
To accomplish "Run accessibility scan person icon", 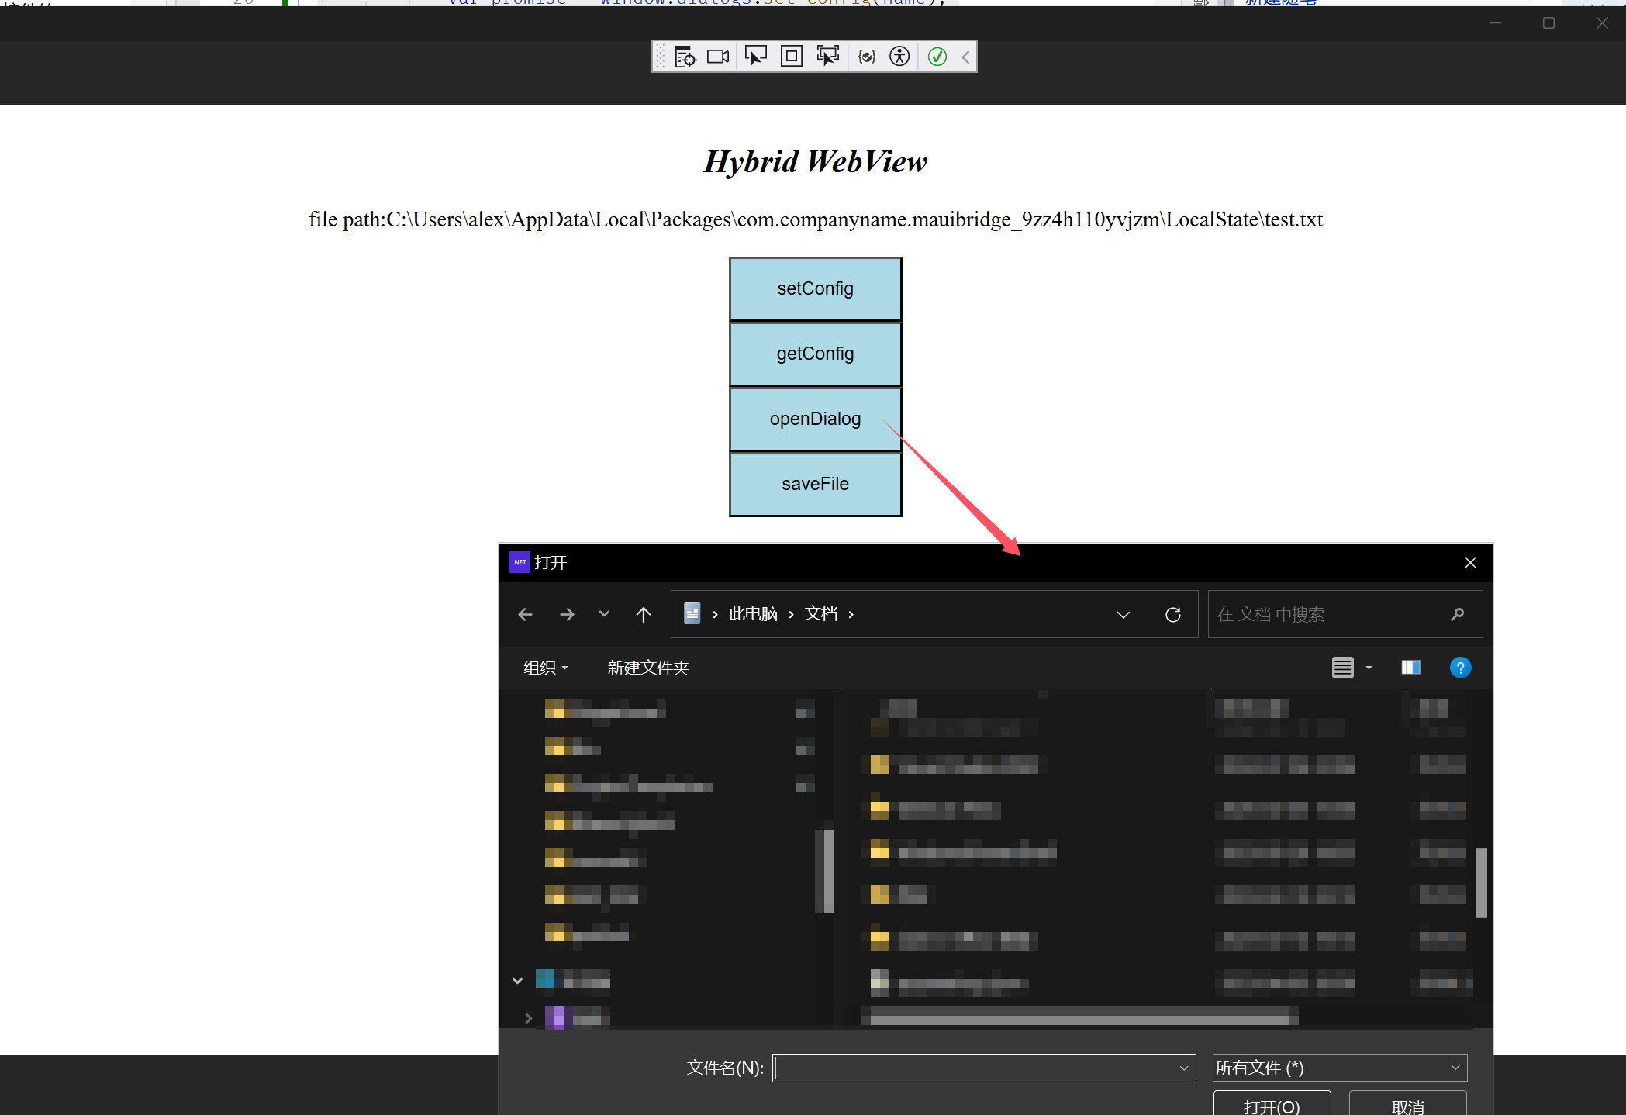I will pos(899,57).
